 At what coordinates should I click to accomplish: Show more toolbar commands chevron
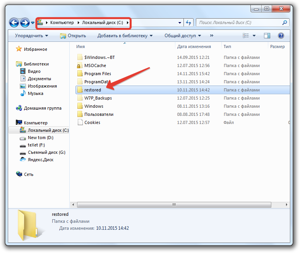coord(211,35)
